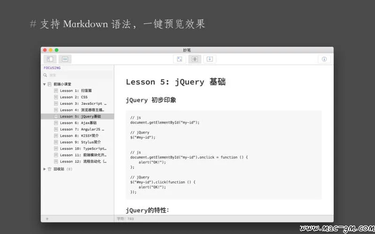Click document icon beside Lesson 6
Image resolution: width=375 pixels, height=234 pixels.
[x=56, y=123]
